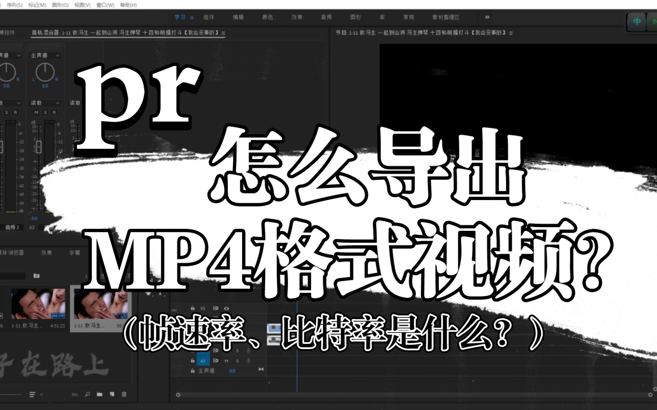Adjust the pan knob under 主声道

click(45, 72)
